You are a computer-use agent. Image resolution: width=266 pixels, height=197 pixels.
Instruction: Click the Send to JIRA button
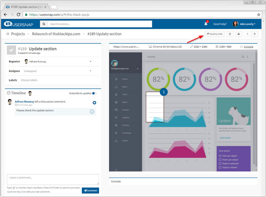pyautogui.click(x=214, y=34)
